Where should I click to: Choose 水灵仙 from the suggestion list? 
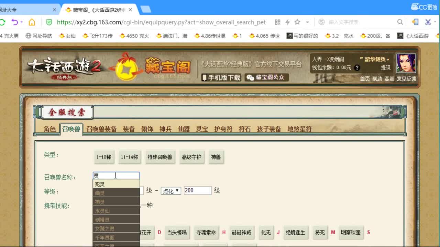116,211
